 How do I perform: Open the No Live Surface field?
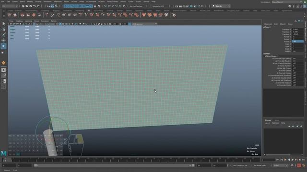pos(136,6)
